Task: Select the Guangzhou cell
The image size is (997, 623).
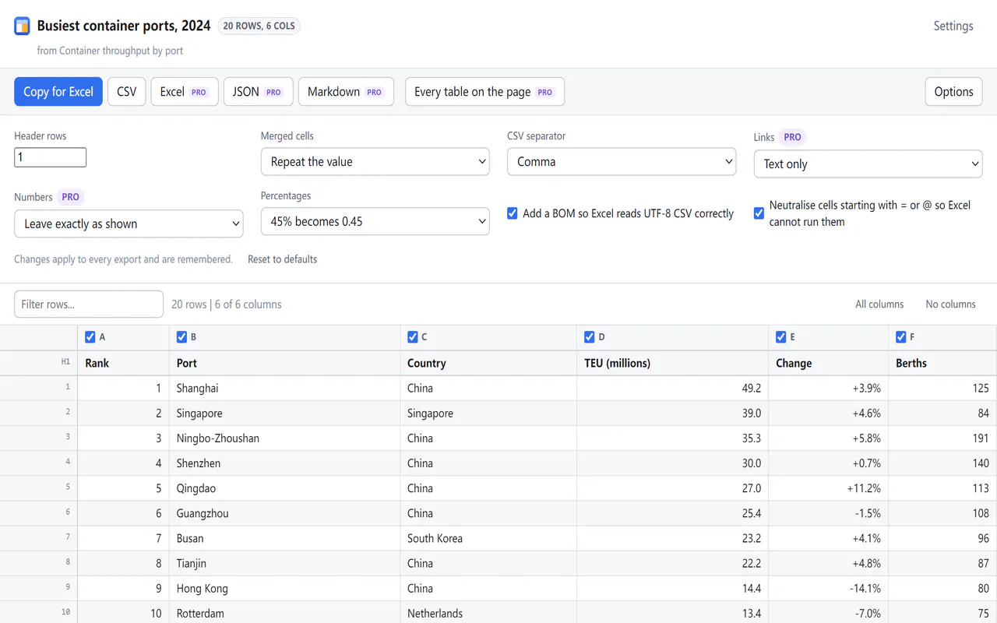Action: [x=284, y=513]
